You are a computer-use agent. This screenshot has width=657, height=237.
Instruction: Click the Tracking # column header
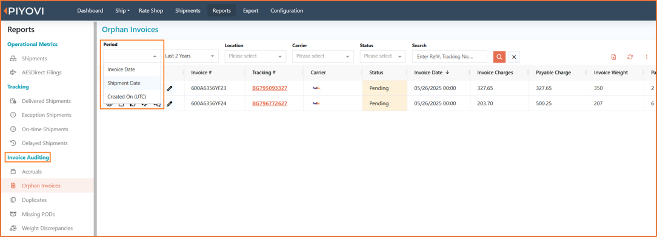[x=264, y=73]
